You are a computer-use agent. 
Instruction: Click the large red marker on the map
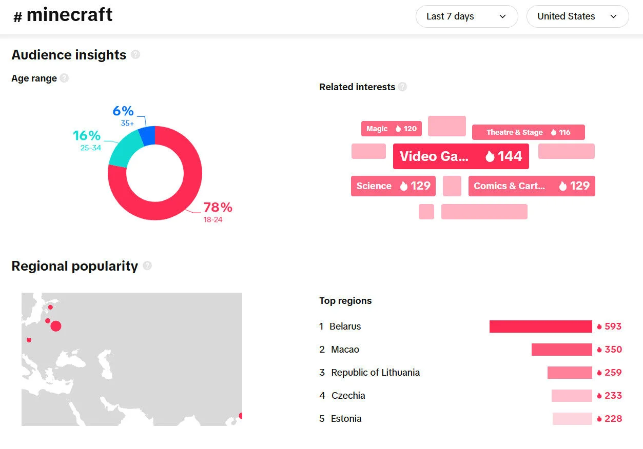(x=56, y=325)
